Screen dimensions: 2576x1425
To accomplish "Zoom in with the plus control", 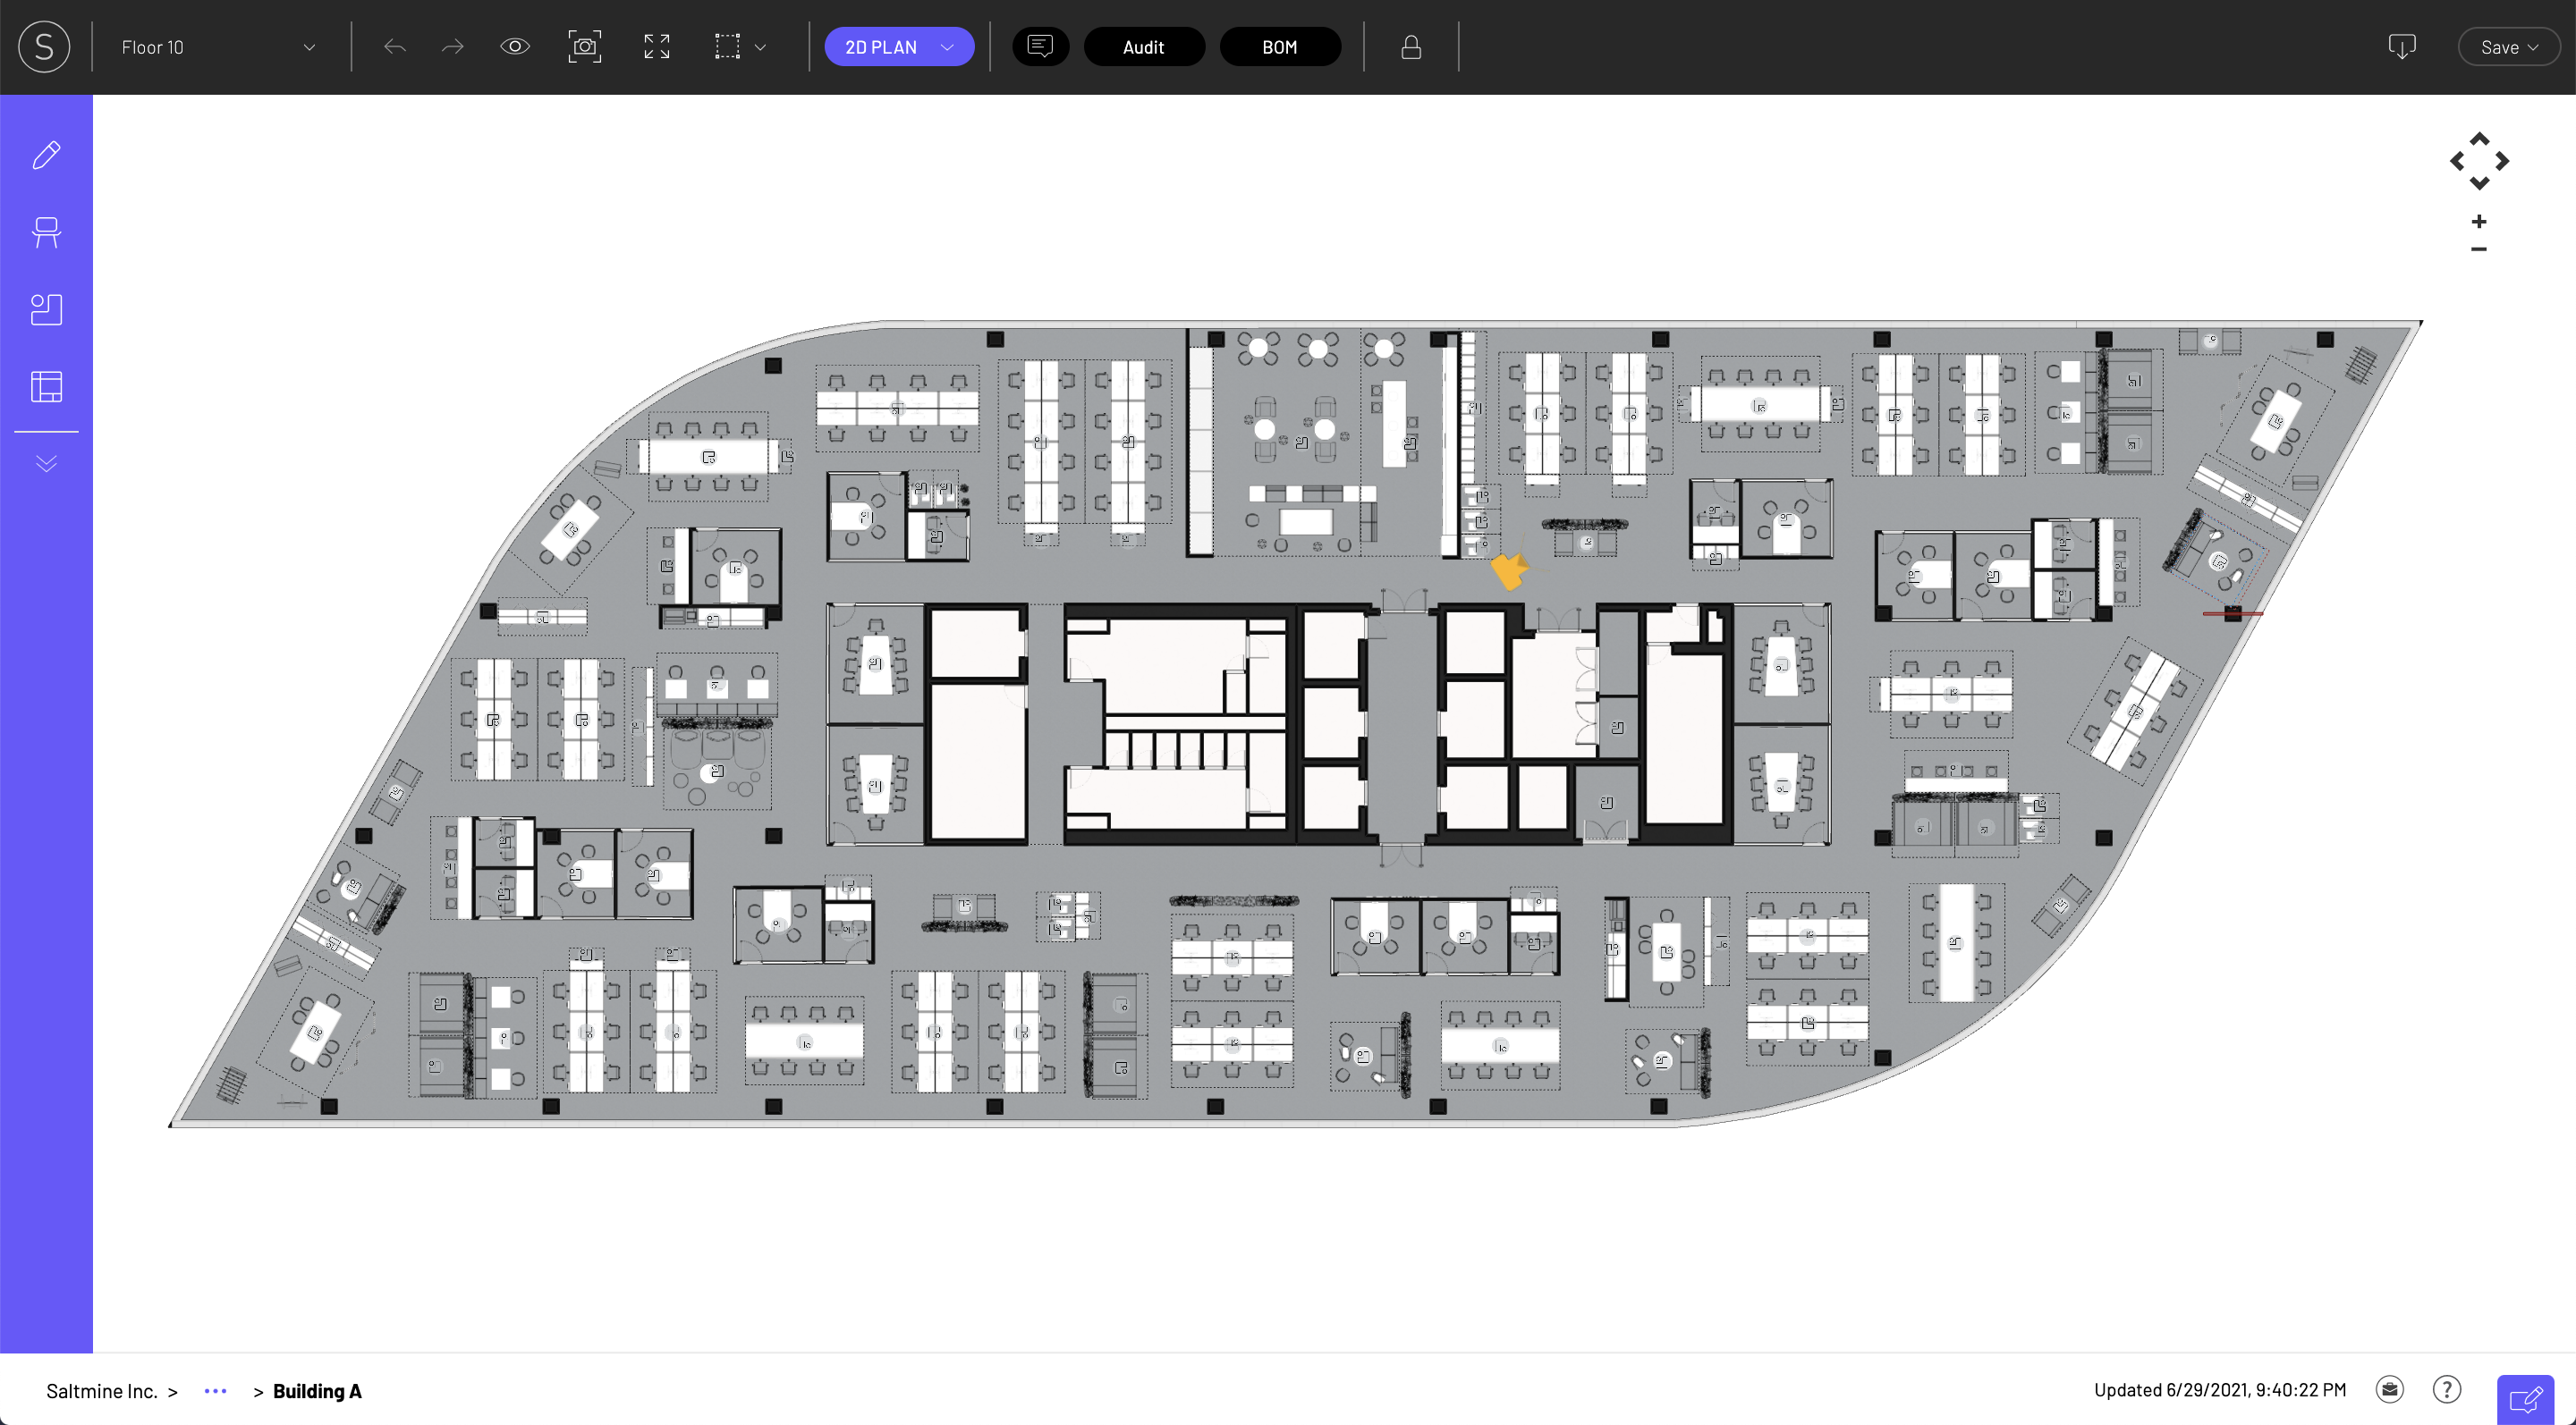I will [x=2479, y=222].
